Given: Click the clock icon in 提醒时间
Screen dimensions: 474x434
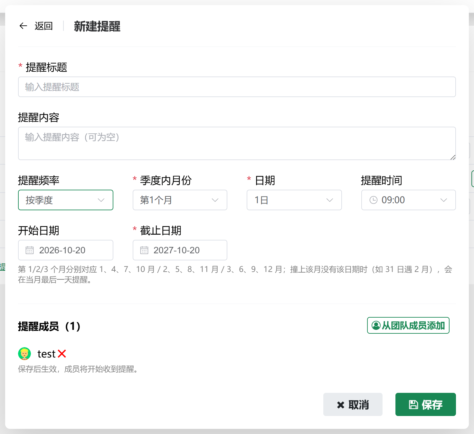Looking at the screenshot, I should click(x=373, y=200).
